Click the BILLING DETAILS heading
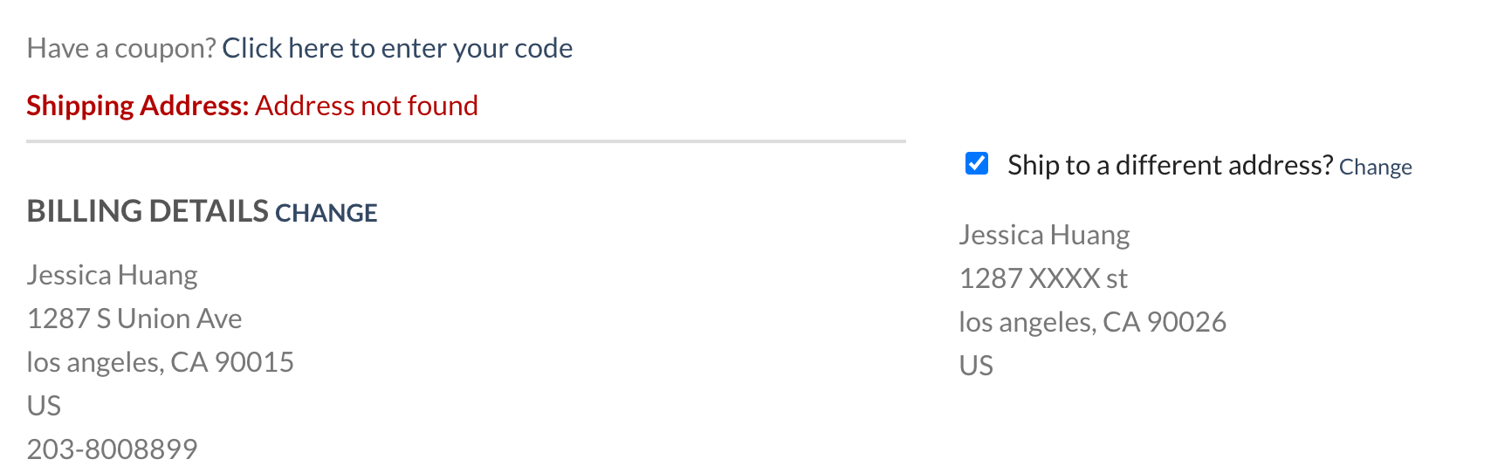Image resolution: width=1491 pixels, height=473 pixels. [x=148, y=211]
